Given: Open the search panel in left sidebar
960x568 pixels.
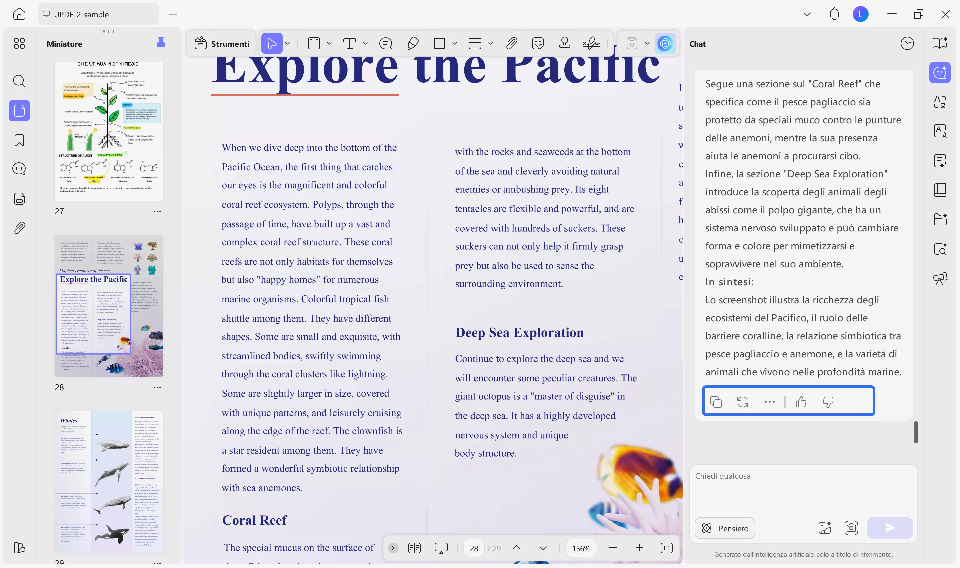Looking at the screenshot, I should pos(19,81).
